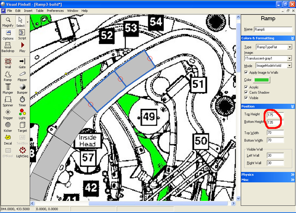Choose the Bumper tool
The image size is (296, 213).
pyautogui.click(x=22, y=89)
